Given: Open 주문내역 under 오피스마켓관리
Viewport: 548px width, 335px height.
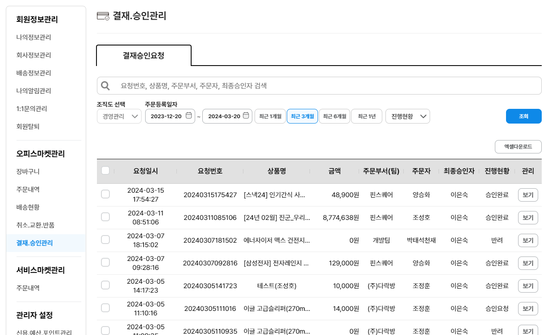Looking at the screenshot, I should 28,189.
